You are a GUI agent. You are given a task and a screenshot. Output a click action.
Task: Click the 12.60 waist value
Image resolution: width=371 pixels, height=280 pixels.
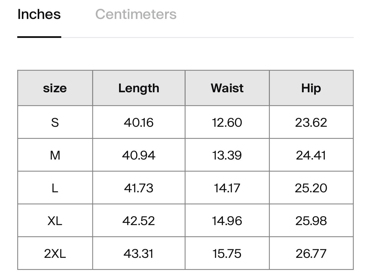[x=227, y=122]
